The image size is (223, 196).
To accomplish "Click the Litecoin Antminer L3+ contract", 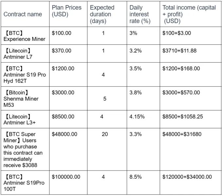I will (x=20, y=120).
